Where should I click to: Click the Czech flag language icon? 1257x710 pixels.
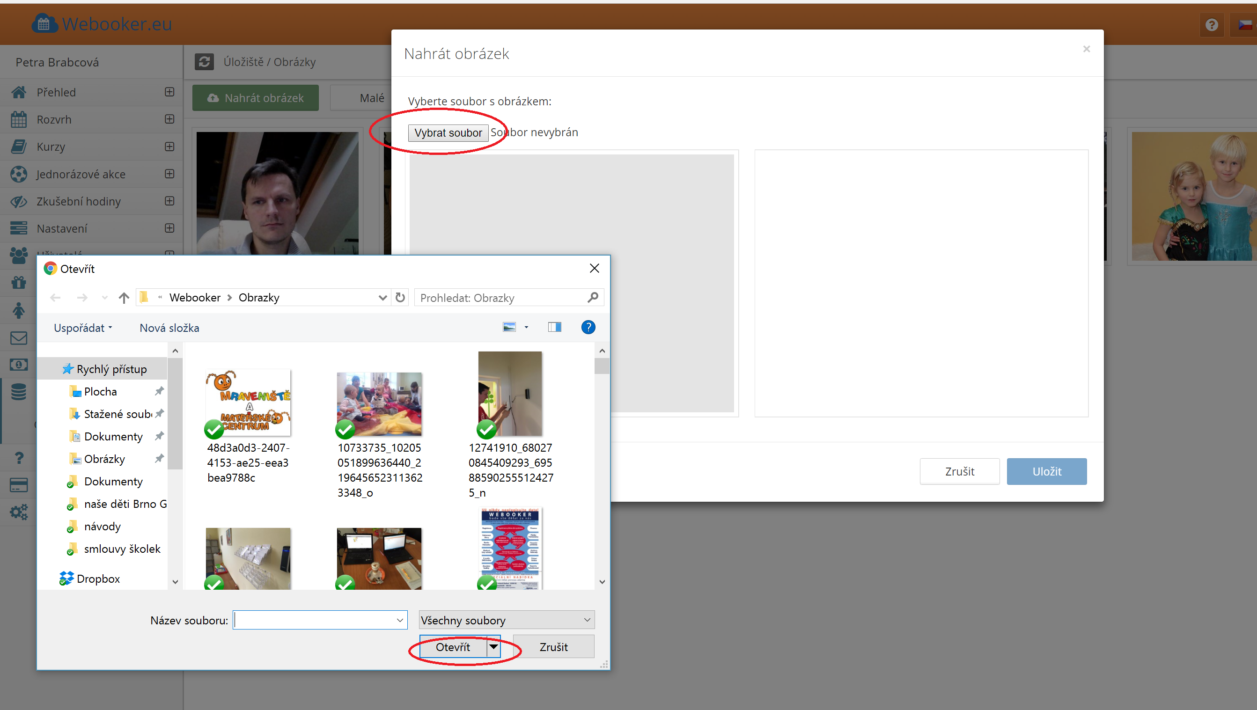pyautogui.click(x=1246, y=24)
